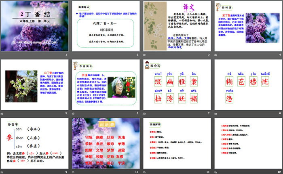283x174 pixels.
Task: Select slide 7 我会写 characters
Action: pos(177,85)
